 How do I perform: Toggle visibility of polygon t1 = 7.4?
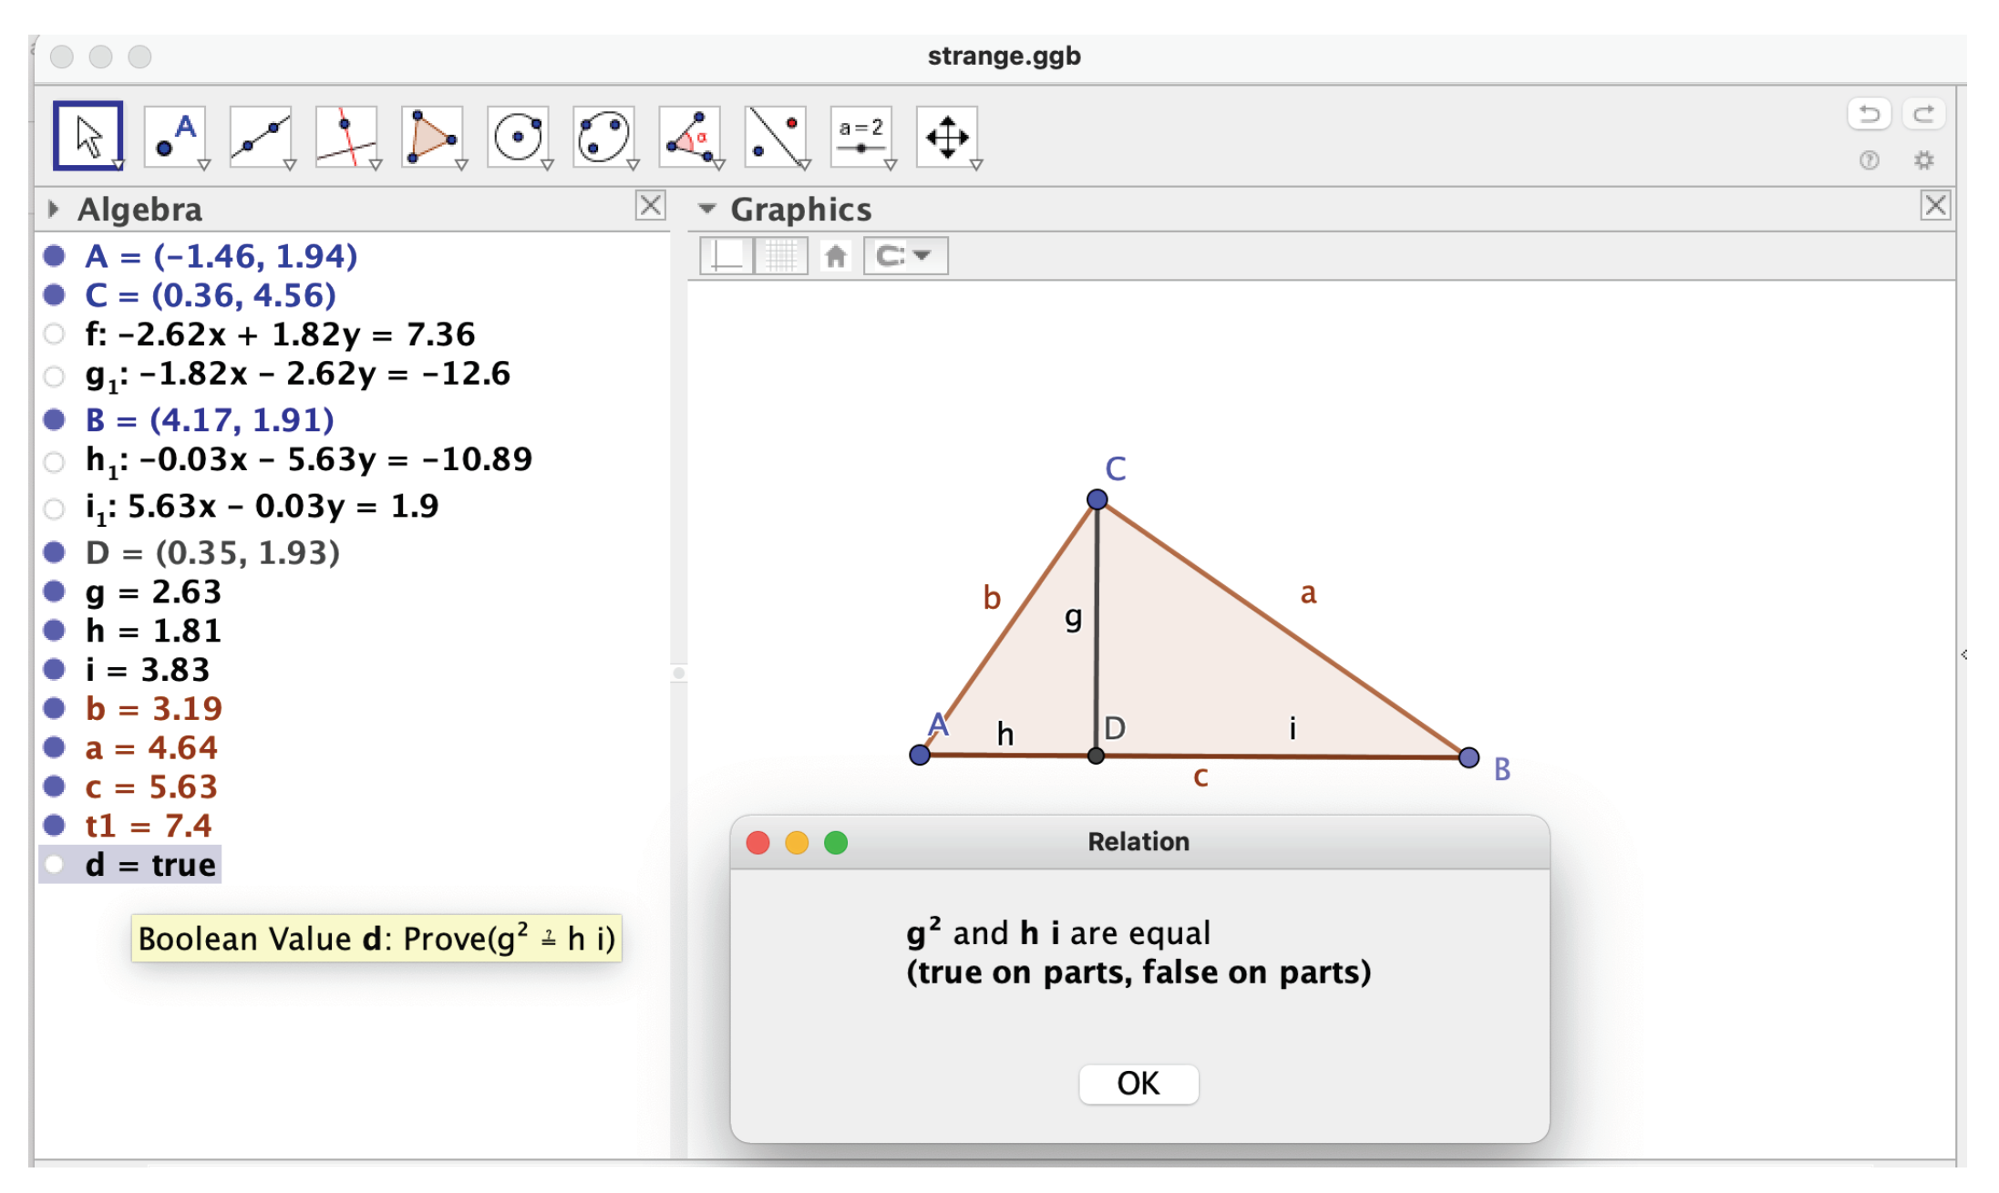coord(55,825)
